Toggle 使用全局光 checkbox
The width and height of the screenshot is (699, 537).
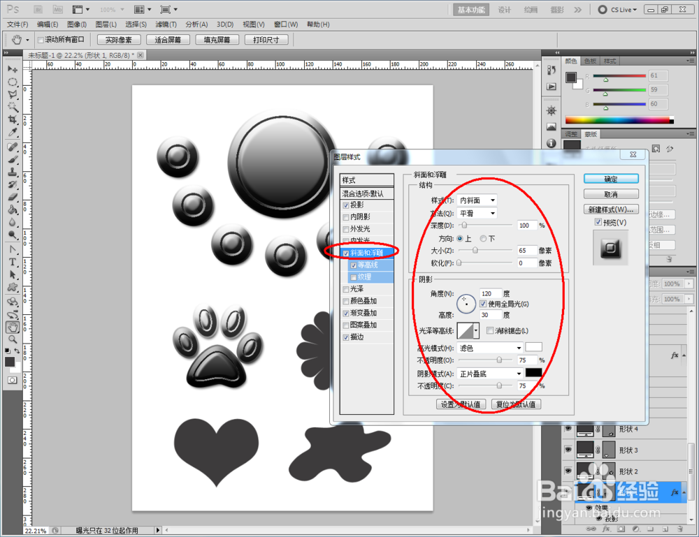point(483,304)
